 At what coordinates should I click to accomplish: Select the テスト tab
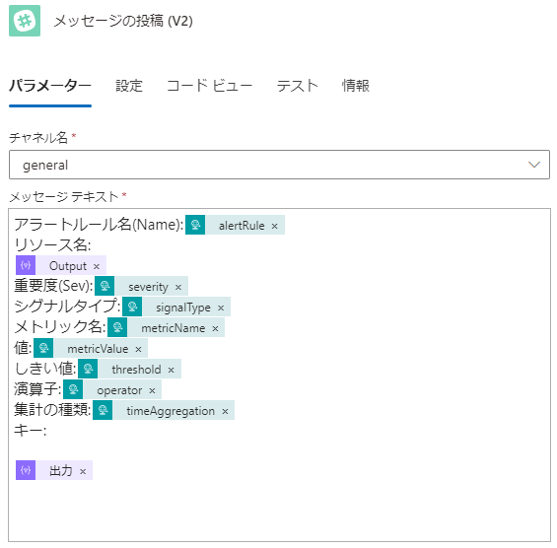(x=298, y=86)
